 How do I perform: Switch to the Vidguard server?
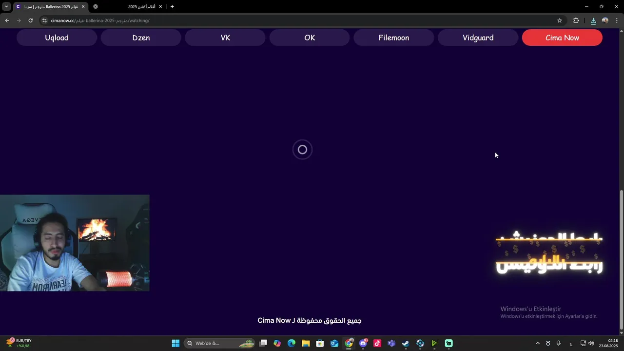478,38
